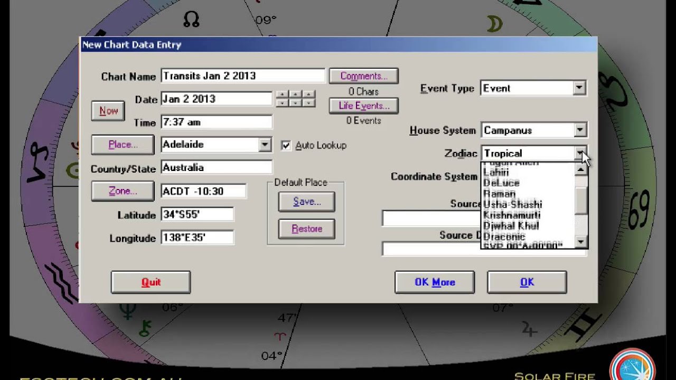Viewport: 676px width, 380px height.
Task: Click the Comments... button
Action: [363, 76]
